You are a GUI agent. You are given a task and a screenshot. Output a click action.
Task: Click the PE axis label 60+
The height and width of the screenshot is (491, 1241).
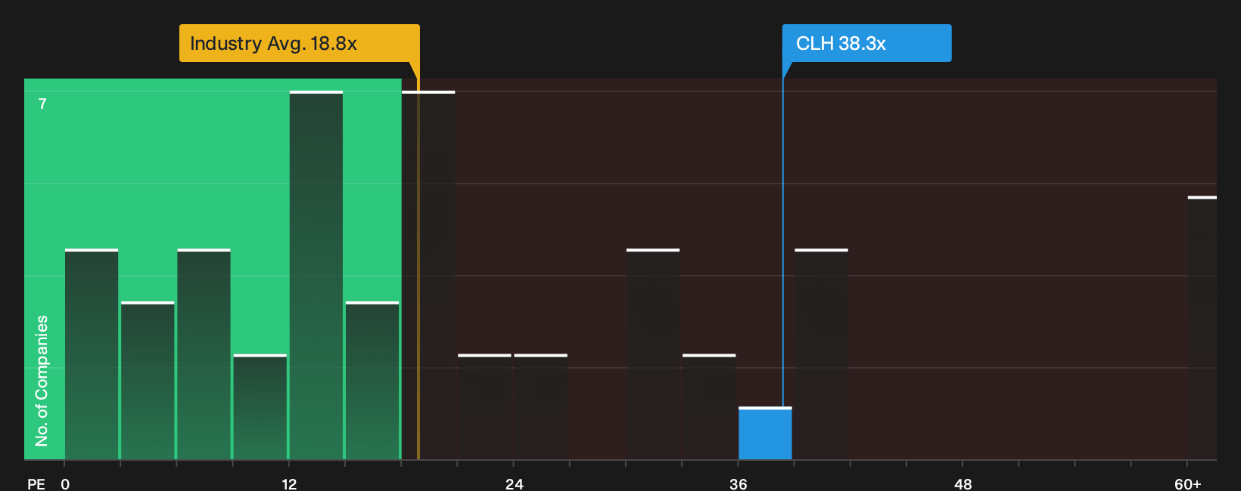[1188, 483]
